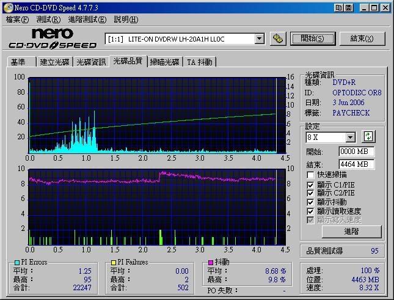
Task: Toggle 顯示 C2/PIE checkbox
Action: point(310,193)
